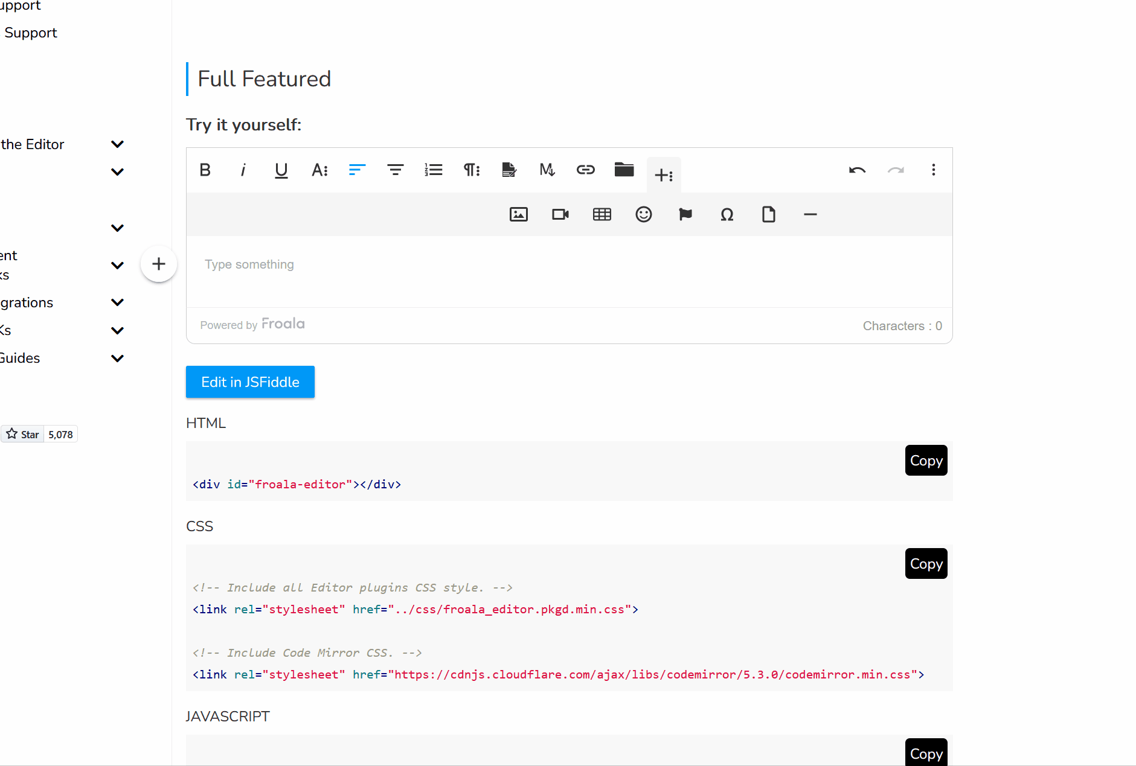This screenshot has height=766, width=1136.
Task: Toggle italic formatting in editor toolbar
Action: click(x=243, y=170)
